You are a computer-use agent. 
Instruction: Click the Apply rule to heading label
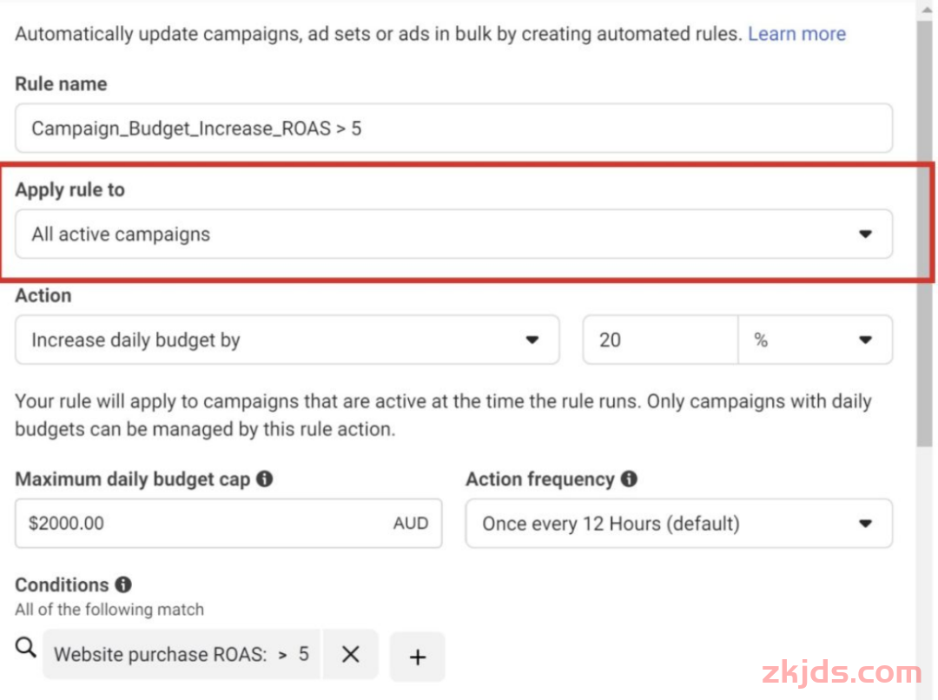point(69,190)
